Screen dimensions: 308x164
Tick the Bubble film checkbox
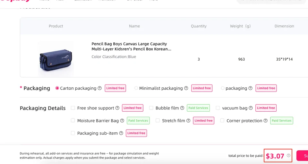point(151,108)
